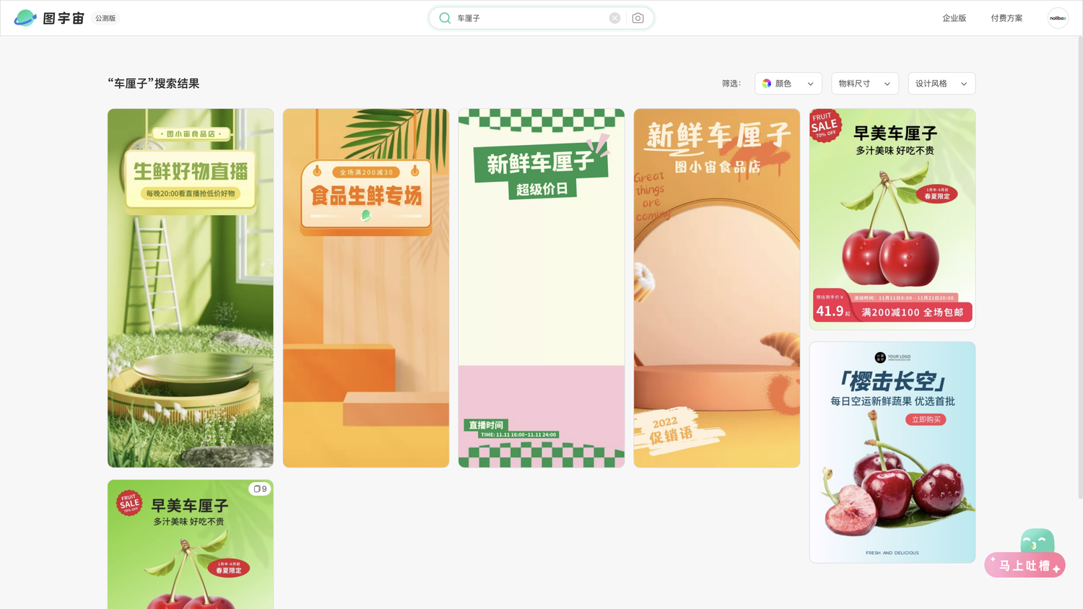Image resolution: width=1083 pixels, height=609 pixels.
Task: Expand the 设计风格 filter dropdown
Action: [x=941, y=84]
